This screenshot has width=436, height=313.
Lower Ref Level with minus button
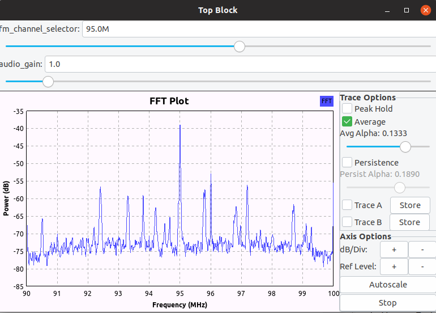coord(421,267)
